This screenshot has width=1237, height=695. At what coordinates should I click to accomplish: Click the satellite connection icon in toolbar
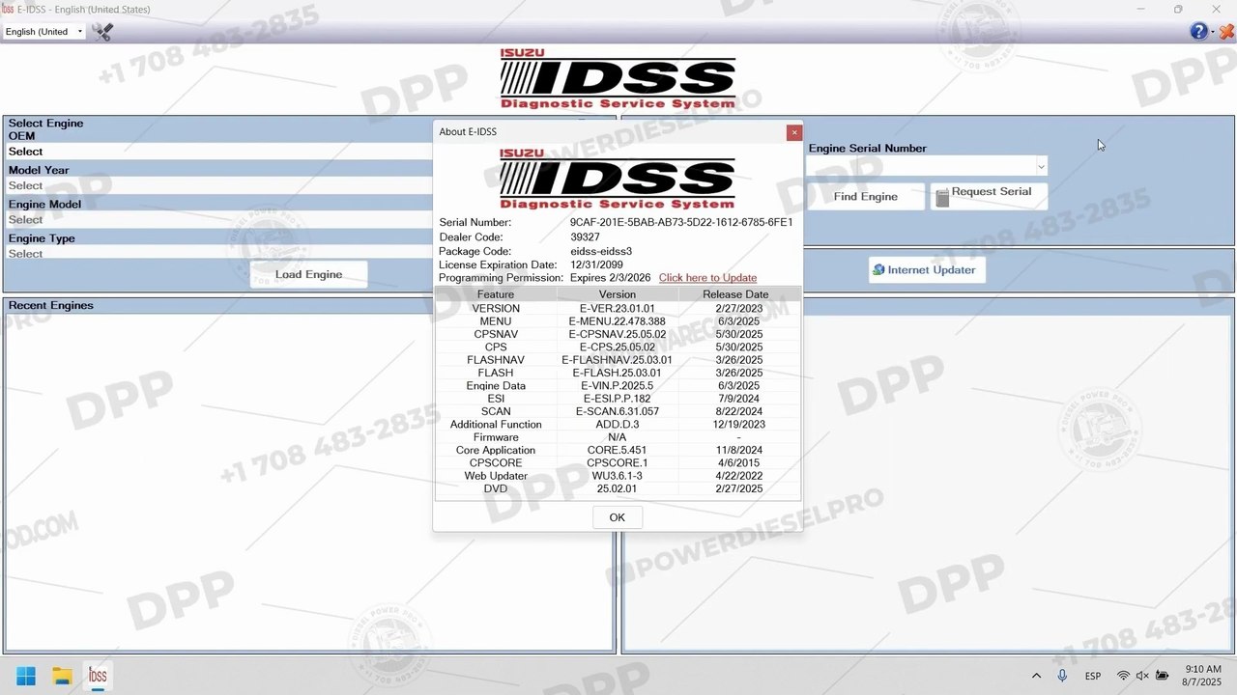pyautogui.click(x=102, y=31)
